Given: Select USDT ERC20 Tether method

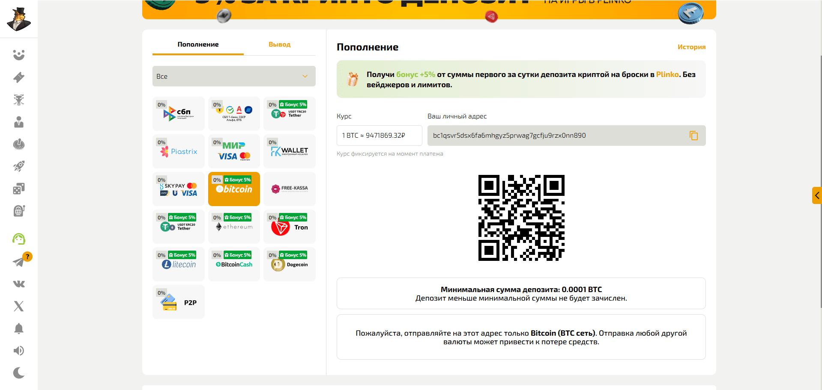Looking at the screenshot, I should click(179, 227).
